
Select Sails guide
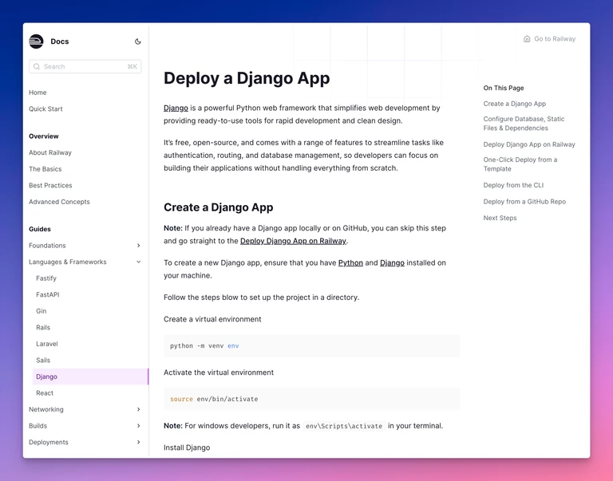point(43,361)
